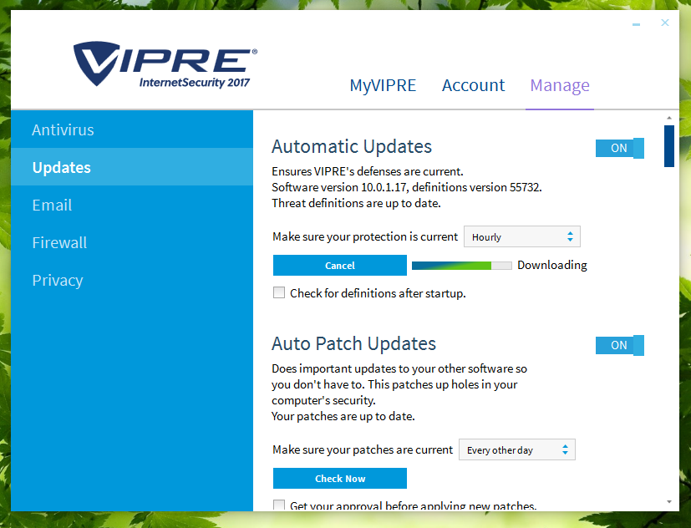Click scrollbar down arrow
The width and height of the screenshot is (691, 528).
pos(668,501)
